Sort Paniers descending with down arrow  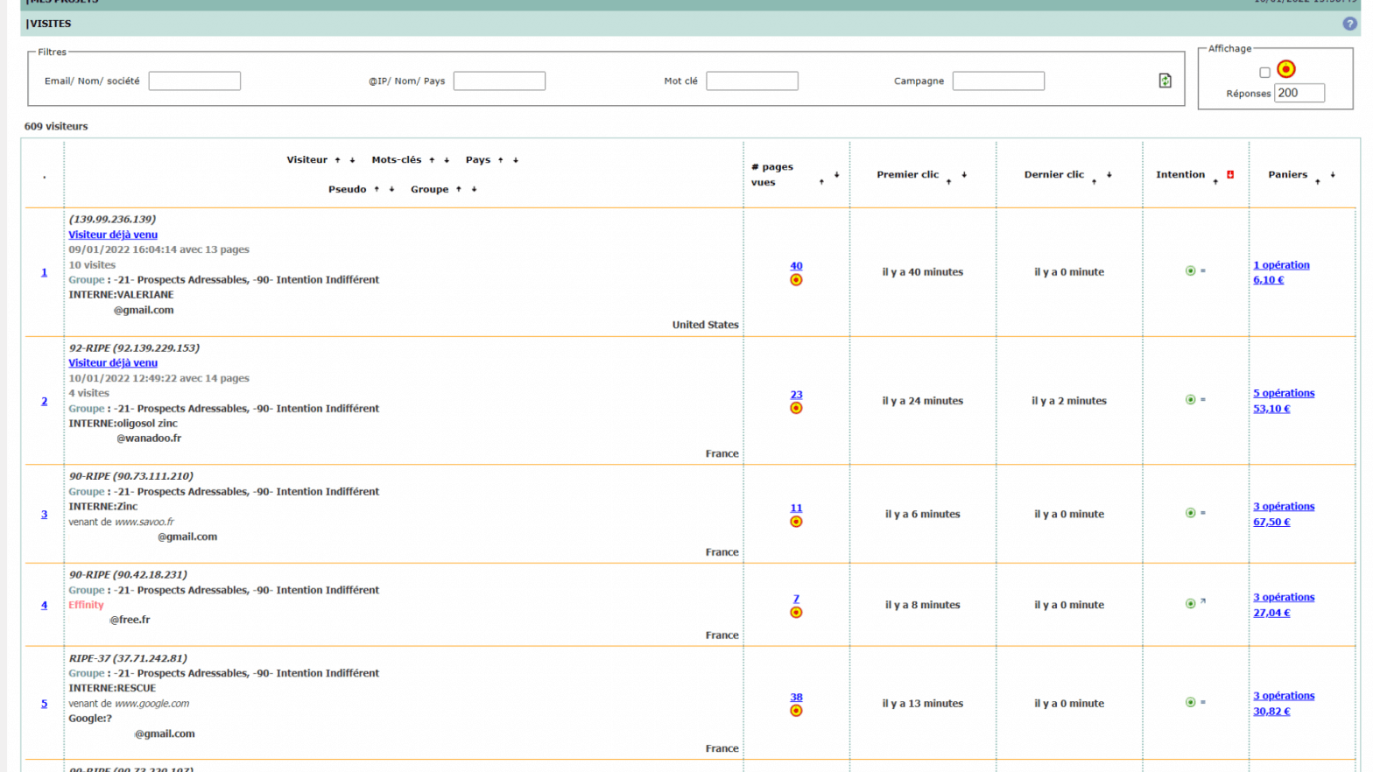click(1333, 175)
